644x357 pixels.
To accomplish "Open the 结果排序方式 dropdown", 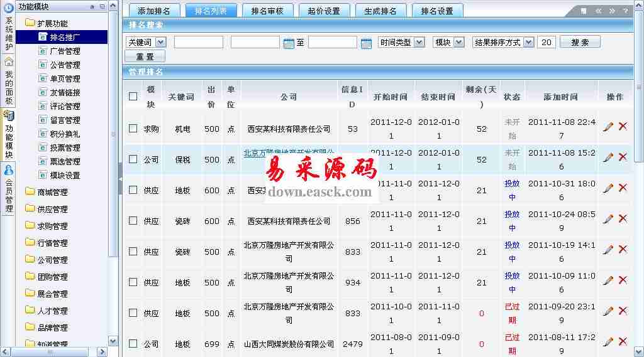I will 503,42.
